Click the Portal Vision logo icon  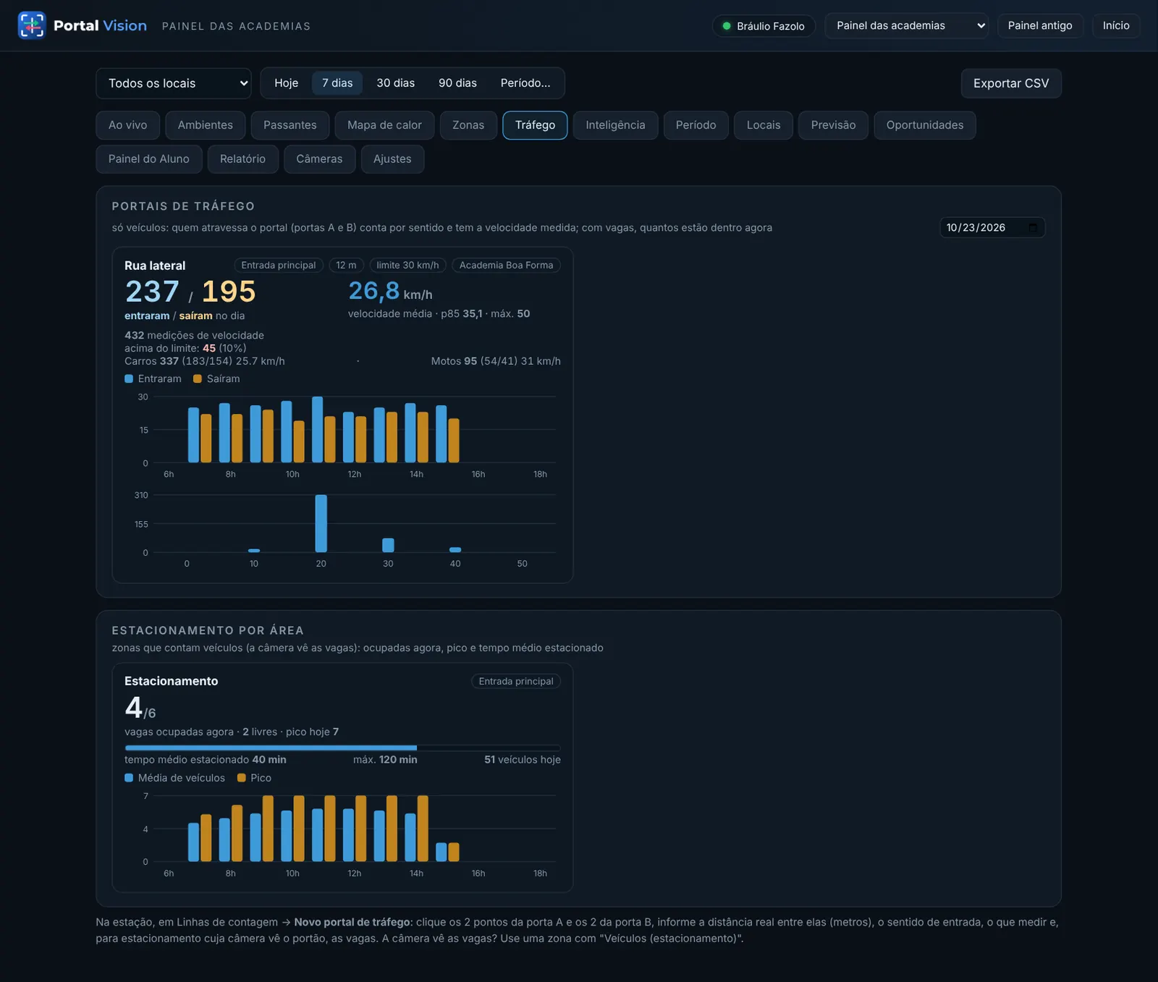[32, 25]
